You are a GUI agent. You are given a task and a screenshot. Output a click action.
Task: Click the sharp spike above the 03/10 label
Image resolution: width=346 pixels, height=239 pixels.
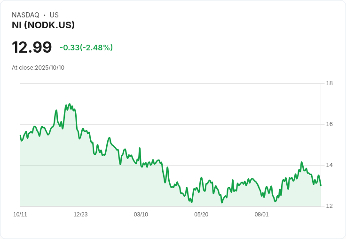[140, 148]
